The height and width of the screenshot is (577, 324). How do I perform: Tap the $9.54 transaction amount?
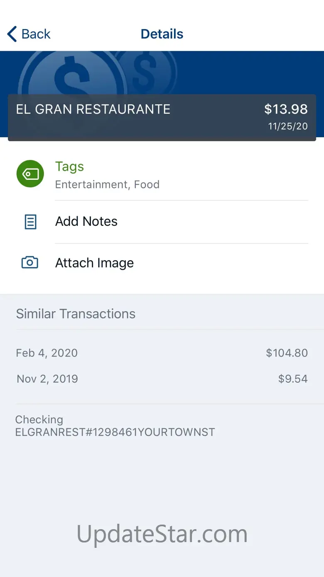point(293,379)
